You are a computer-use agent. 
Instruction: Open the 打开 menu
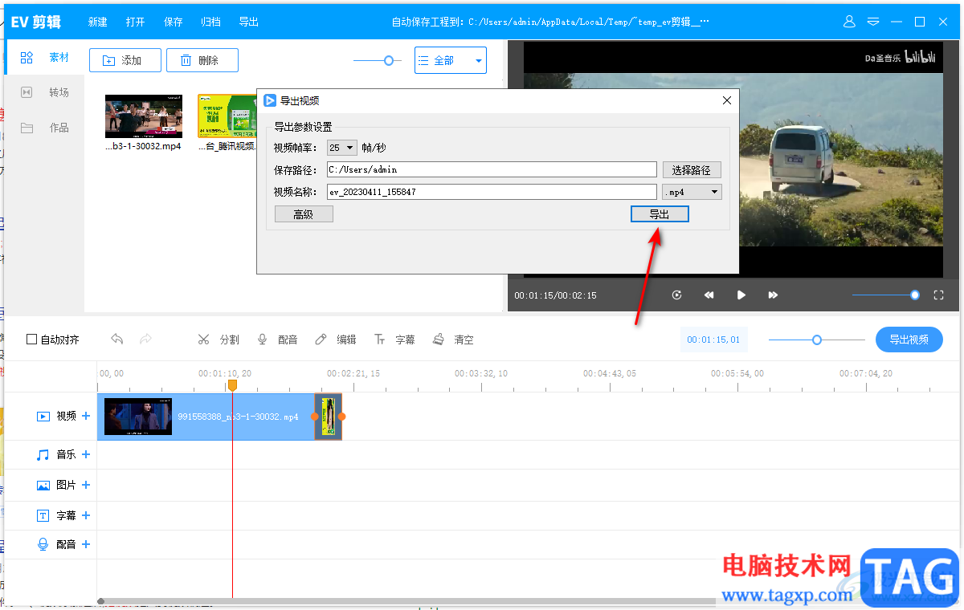click(x=136, y=22)
